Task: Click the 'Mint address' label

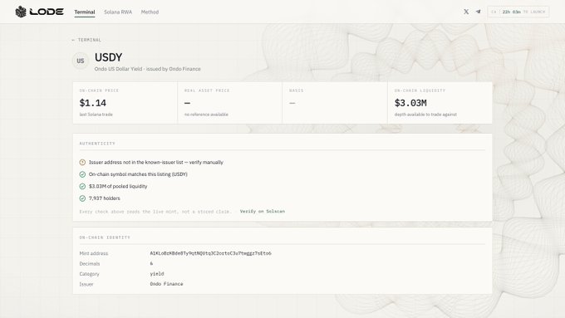Action: [94, 253]
